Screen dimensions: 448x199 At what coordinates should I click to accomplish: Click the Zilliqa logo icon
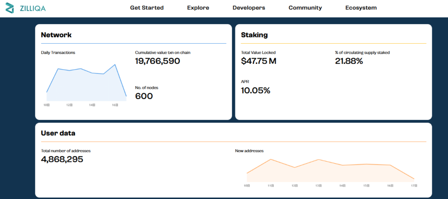point(10,8)
